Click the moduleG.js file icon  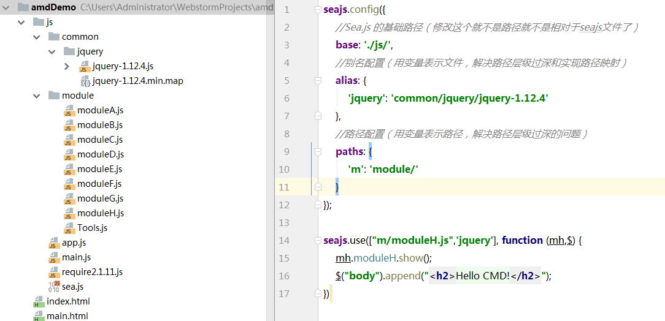69,198
